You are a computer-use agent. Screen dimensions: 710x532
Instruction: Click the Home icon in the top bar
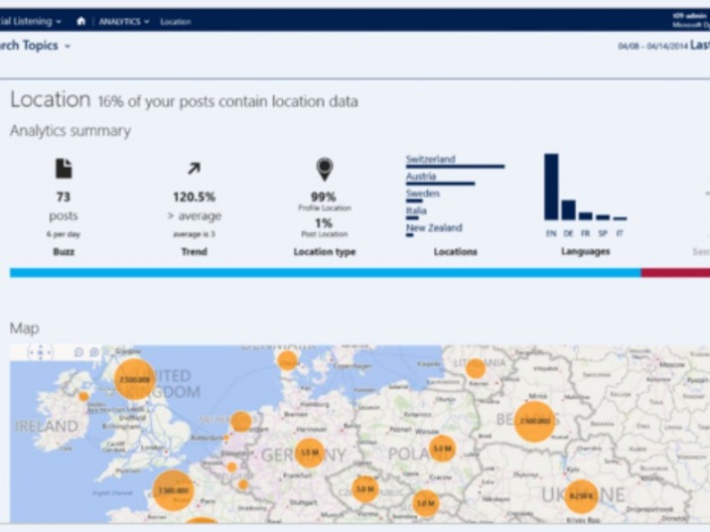point(80,21)
